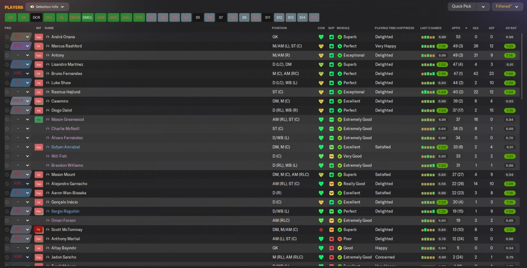
Task: Click the red sharpness icon for Anthony Martial
Action: 331,239
